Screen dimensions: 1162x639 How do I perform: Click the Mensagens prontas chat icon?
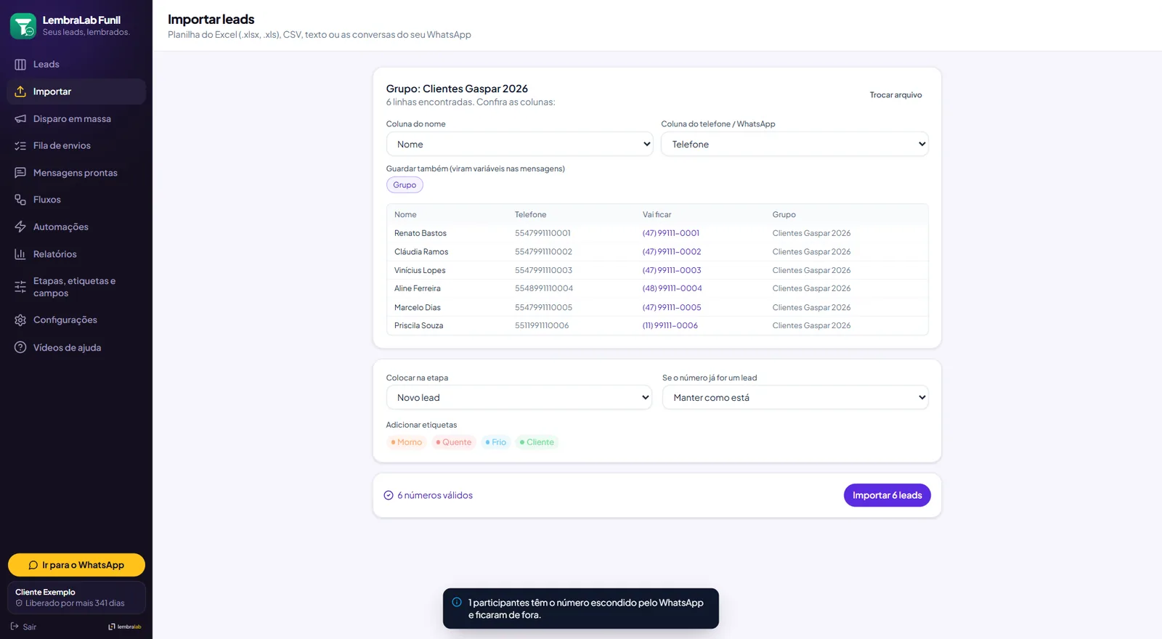(x=20, y=173)
